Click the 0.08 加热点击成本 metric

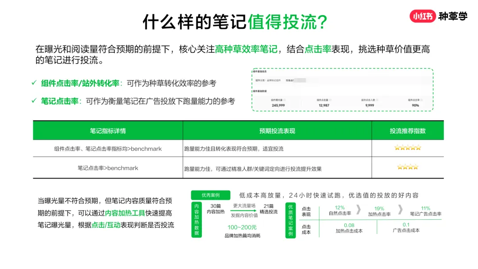349,228
